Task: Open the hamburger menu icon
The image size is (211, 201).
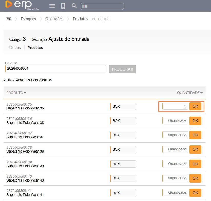Action: pos(52,6)
